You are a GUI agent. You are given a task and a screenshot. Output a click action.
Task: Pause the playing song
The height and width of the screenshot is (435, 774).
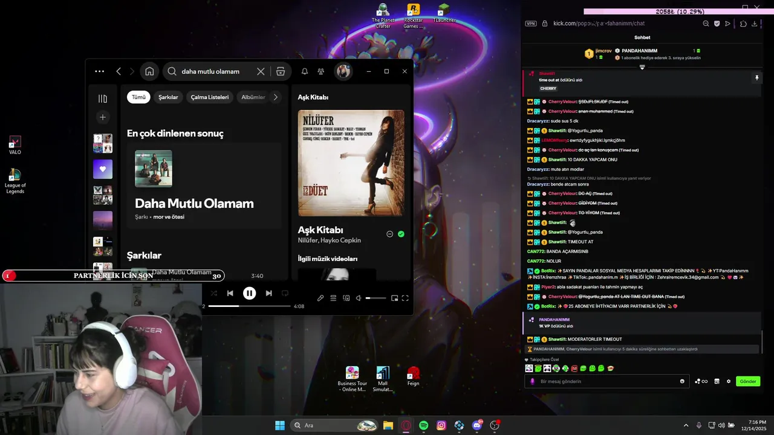249,293
